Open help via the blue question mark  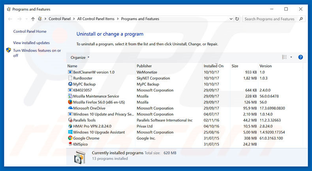point(301,57)
